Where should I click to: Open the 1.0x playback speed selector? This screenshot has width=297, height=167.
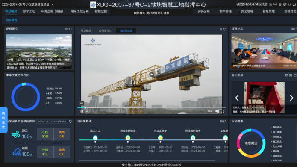(x=209, y=111)
